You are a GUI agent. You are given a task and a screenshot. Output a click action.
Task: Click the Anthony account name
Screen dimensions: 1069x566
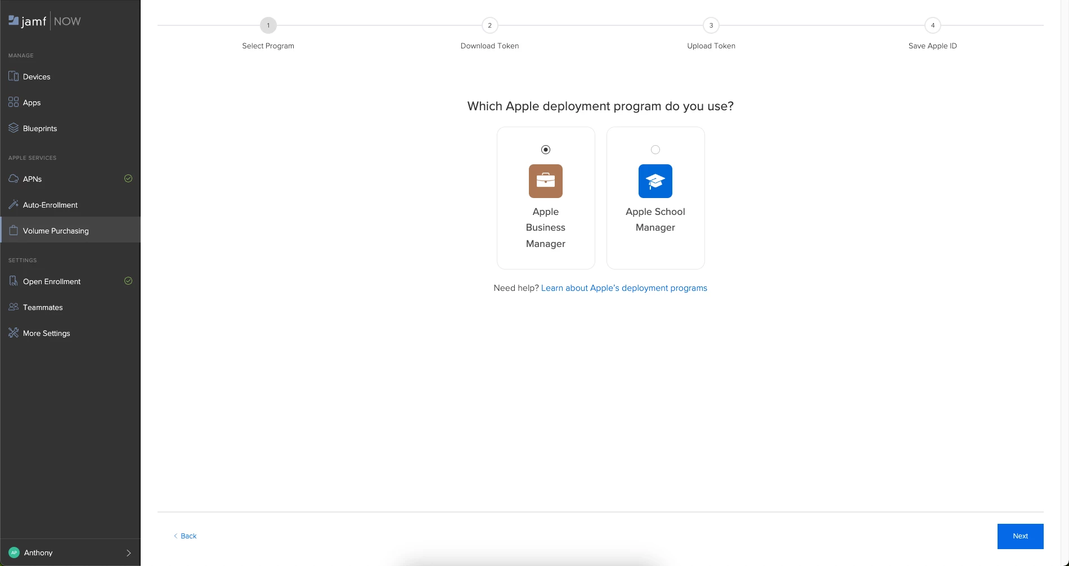pos(38,552)
